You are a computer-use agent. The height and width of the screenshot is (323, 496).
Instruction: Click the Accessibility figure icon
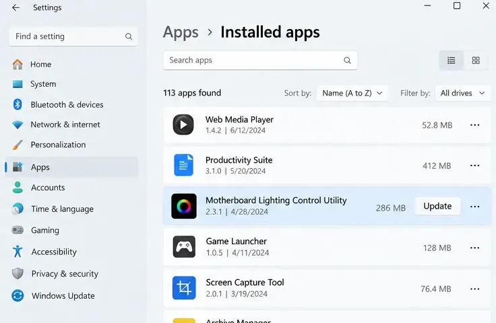tap(18, 252)
